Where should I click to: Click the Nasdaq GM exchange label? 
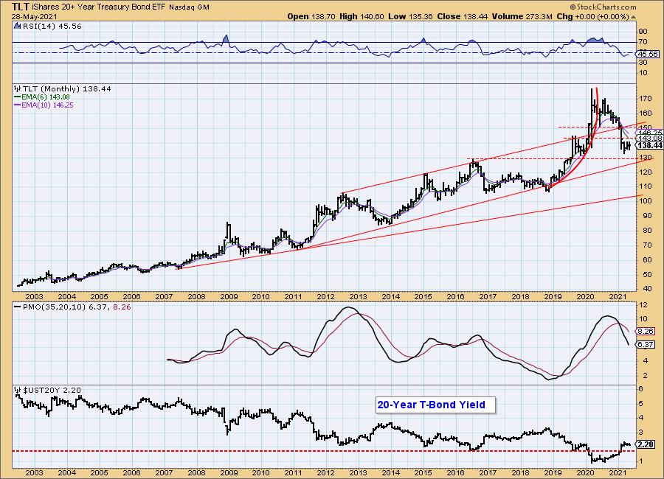[x=190, y=7]
